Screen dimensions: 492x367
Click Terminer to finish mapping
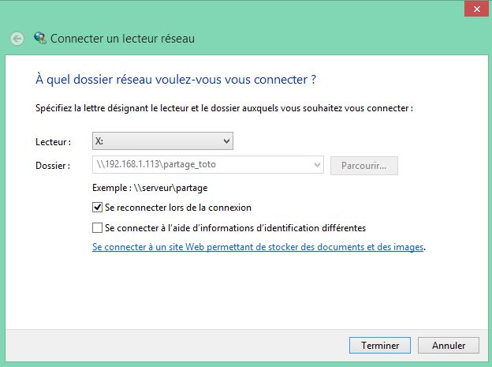[x=380, y=346]
